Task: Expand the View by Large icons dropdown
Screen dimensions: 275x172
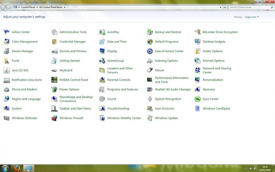Action: 252,17
